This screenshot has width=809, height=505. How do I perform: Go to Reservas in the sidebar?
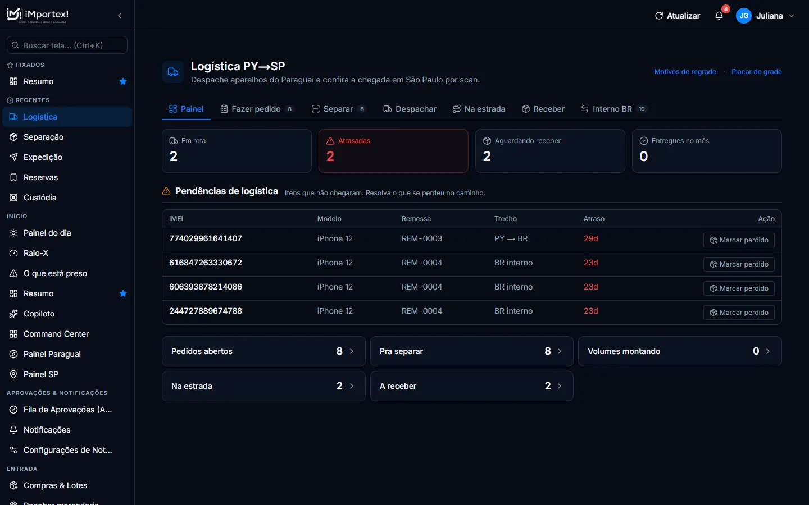point(67,177)
